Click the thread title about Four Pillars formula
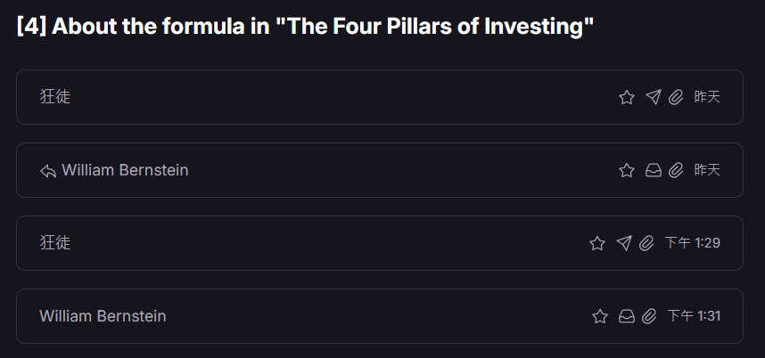 click(x=305, y=27)
